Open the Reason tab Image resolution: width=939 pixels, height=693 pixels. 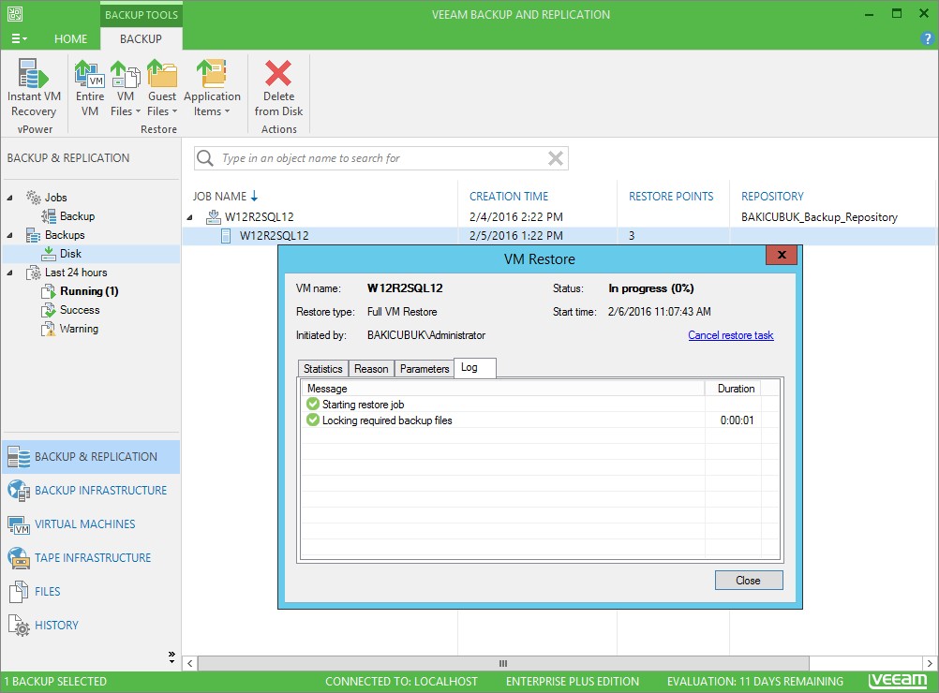[x=371, y=369]
